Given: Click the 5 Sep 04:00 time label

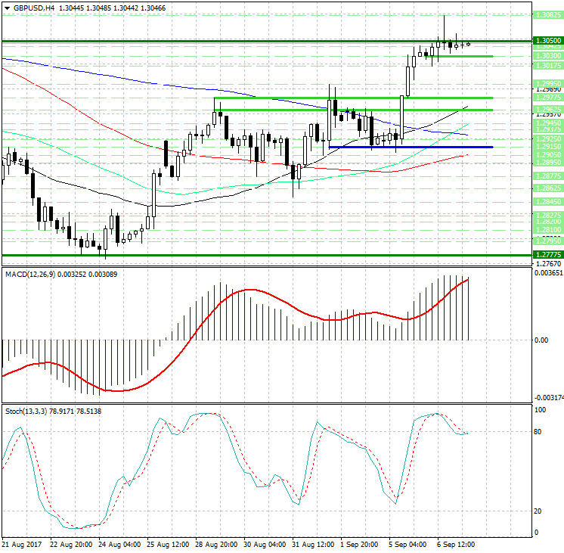Looking at the screenshot, I should click(x=409, y=544).
